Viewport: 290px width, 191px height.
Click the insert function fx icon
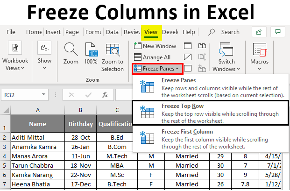pyautogui.click(x=106, y=94)
